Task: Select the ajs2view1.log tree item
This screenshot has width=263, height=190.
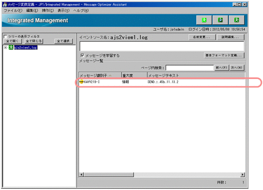Action: point(26,48)
